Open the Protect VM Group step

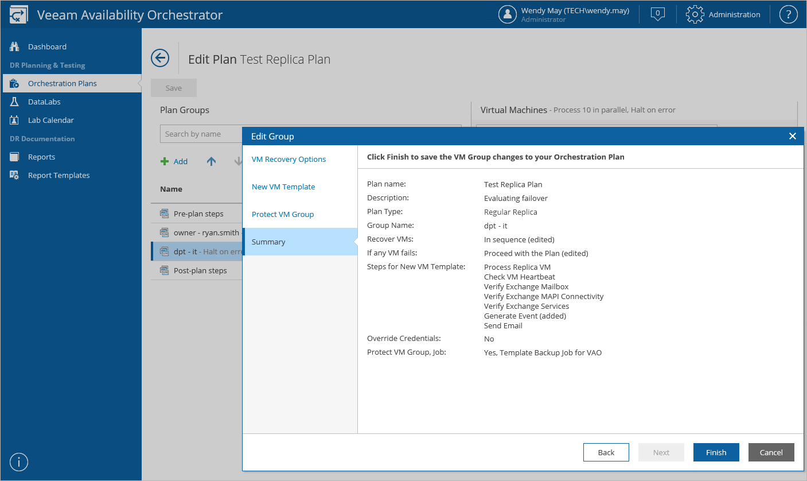[x=283, y=214]
